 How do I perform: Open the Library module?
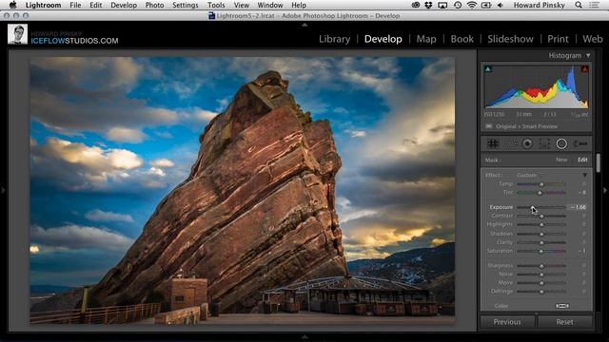click(334, 39)
